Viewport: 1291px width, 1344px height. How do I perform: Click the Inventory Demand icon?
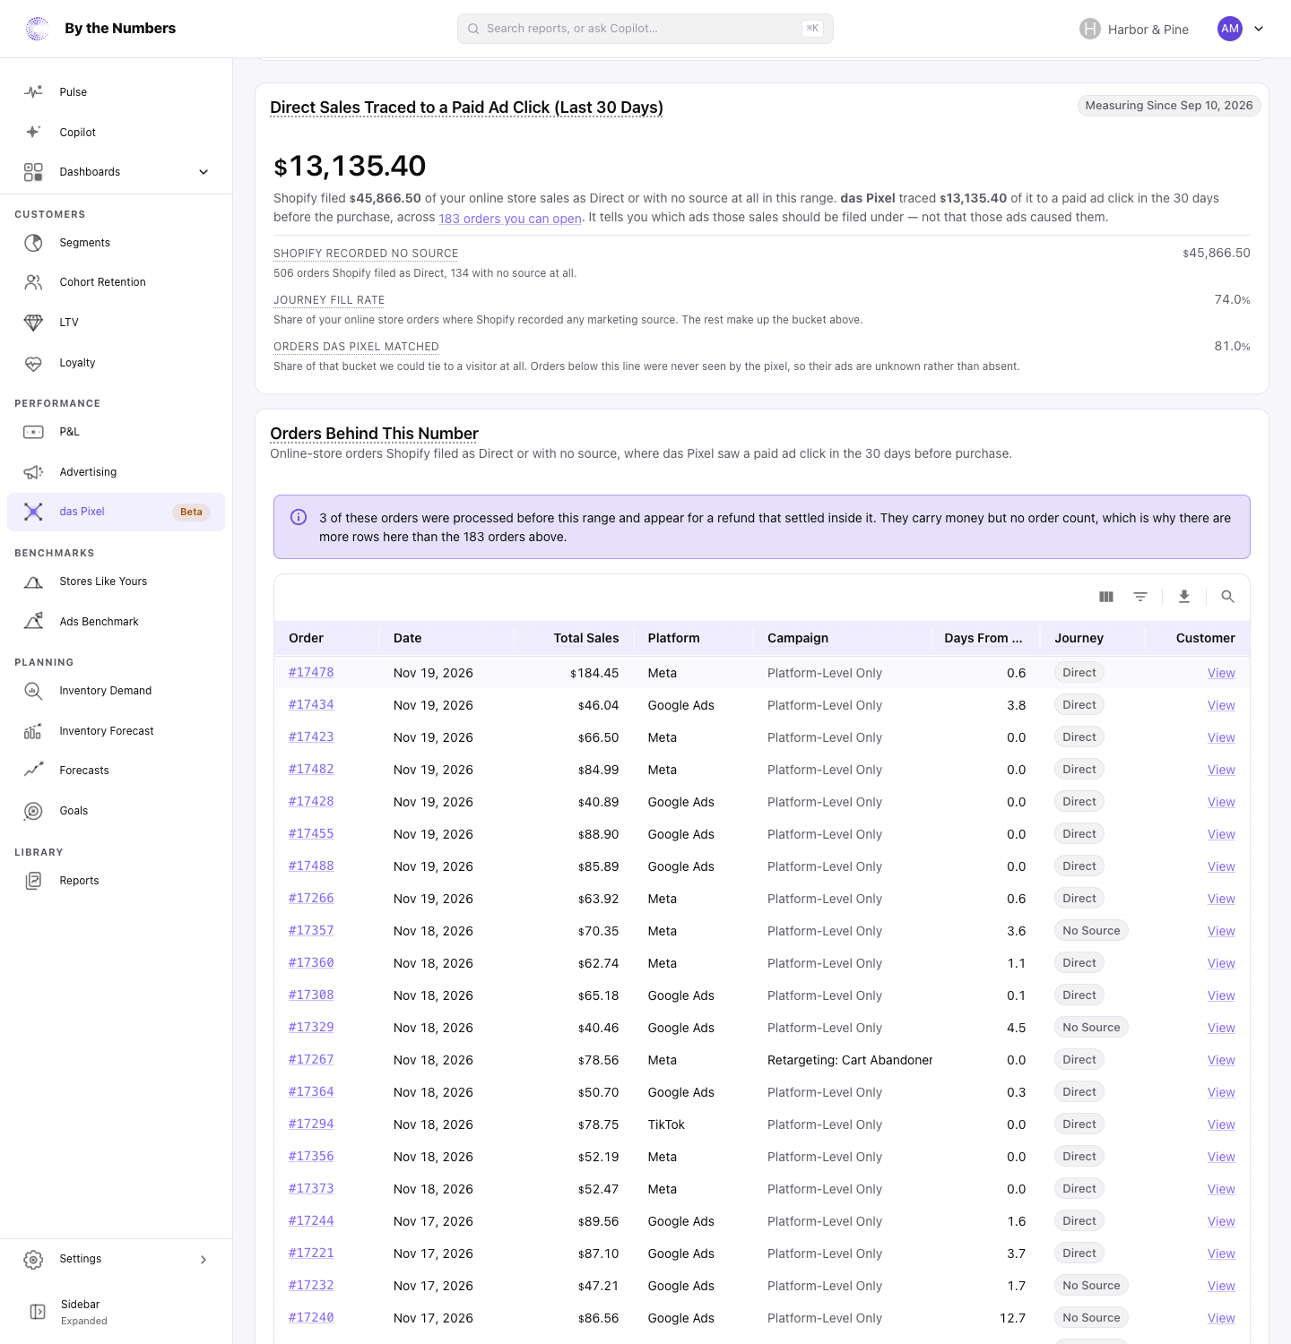point(33,691)
